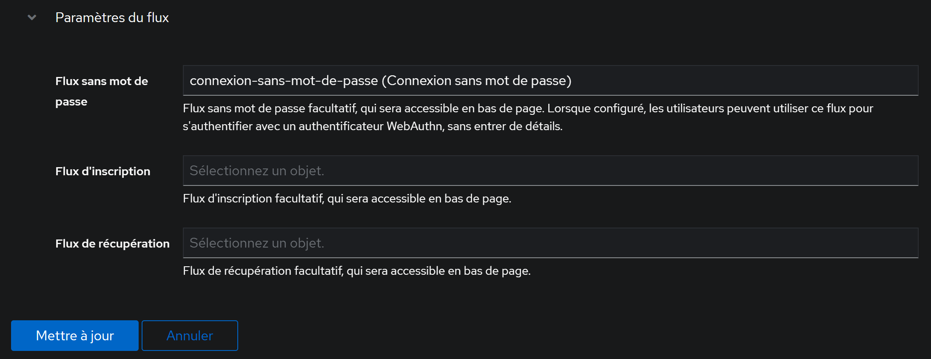Open the Flux sans mot de passe dropdown
The height and width of the screenshot is (359, 931).
tap(550, 80)
